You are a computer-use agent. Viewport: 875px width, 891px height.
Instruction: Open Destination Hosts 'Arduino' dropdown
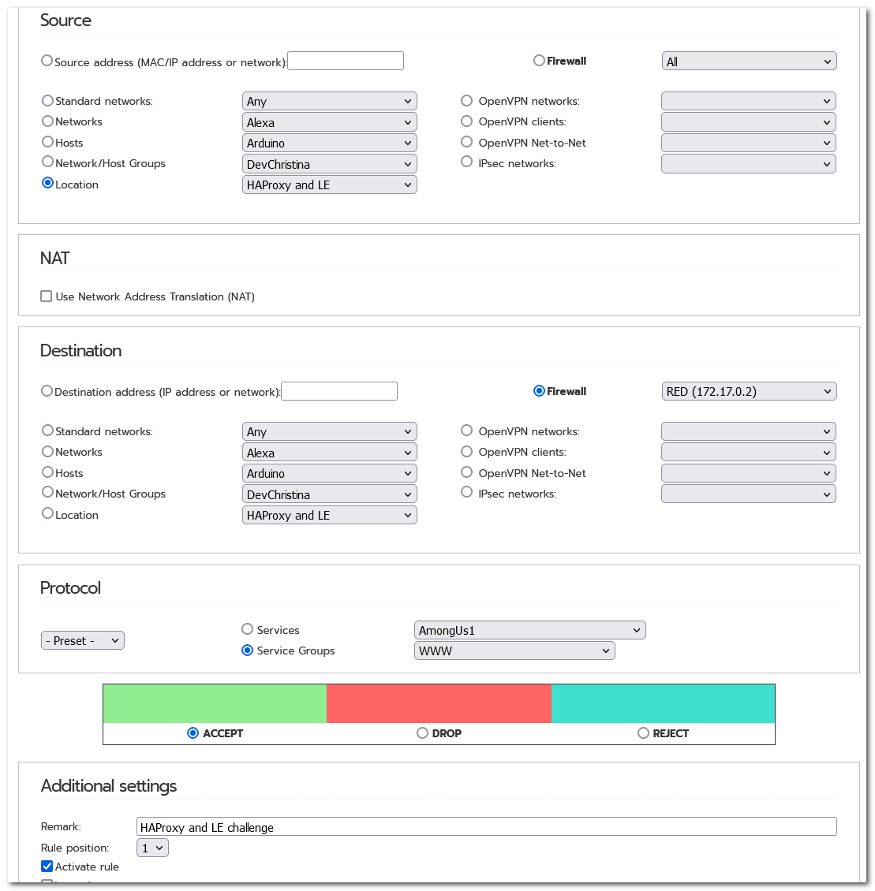coord(329,473)
